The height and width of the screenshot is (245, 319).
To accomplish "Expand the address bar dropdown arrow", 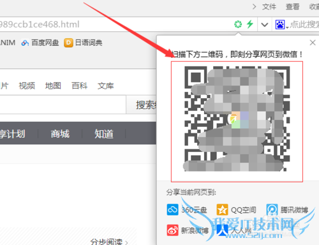I will (265, 25).
